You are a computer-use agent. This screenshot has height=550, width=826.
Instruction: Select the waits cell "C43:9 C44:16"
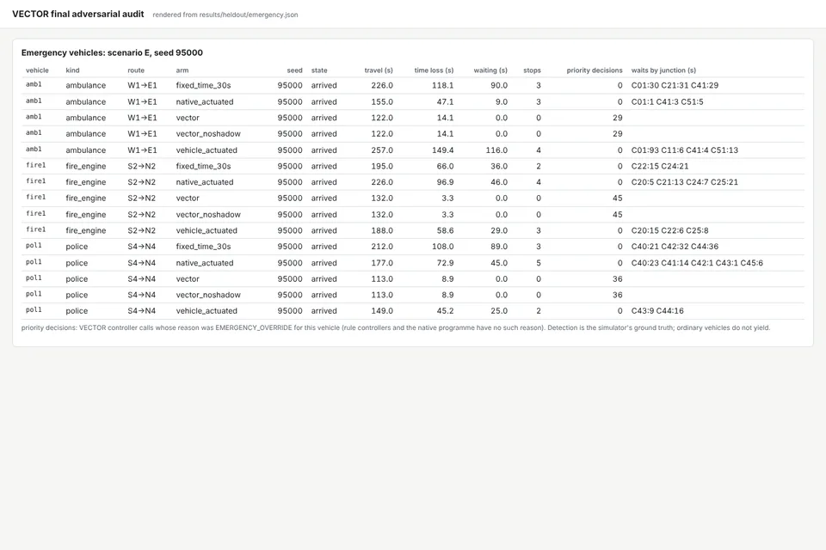pos(658,310)
